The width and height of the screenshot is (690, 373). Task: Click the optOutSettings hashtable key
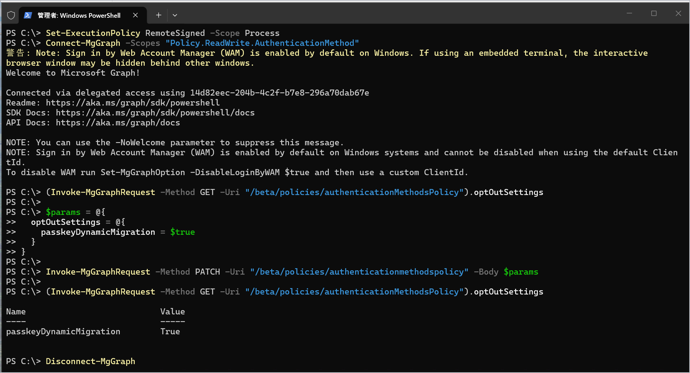(66, 222)
